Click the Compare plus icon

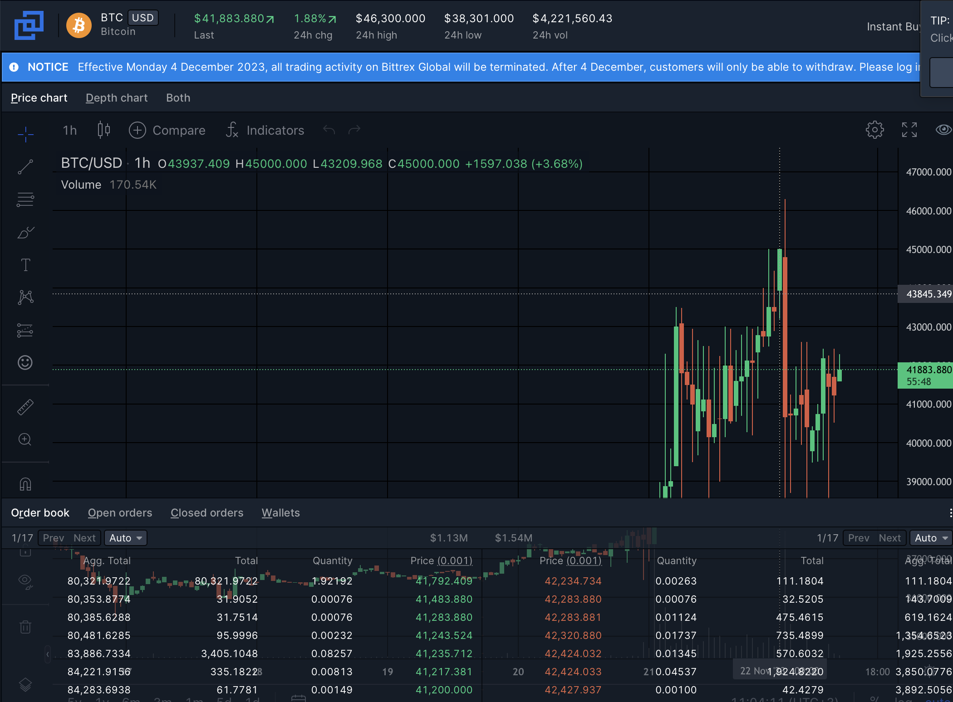[x=137, y=130]
